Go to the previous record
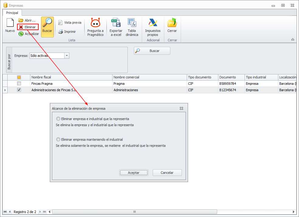Screen dimensions: 299x217 pos(10,212)
